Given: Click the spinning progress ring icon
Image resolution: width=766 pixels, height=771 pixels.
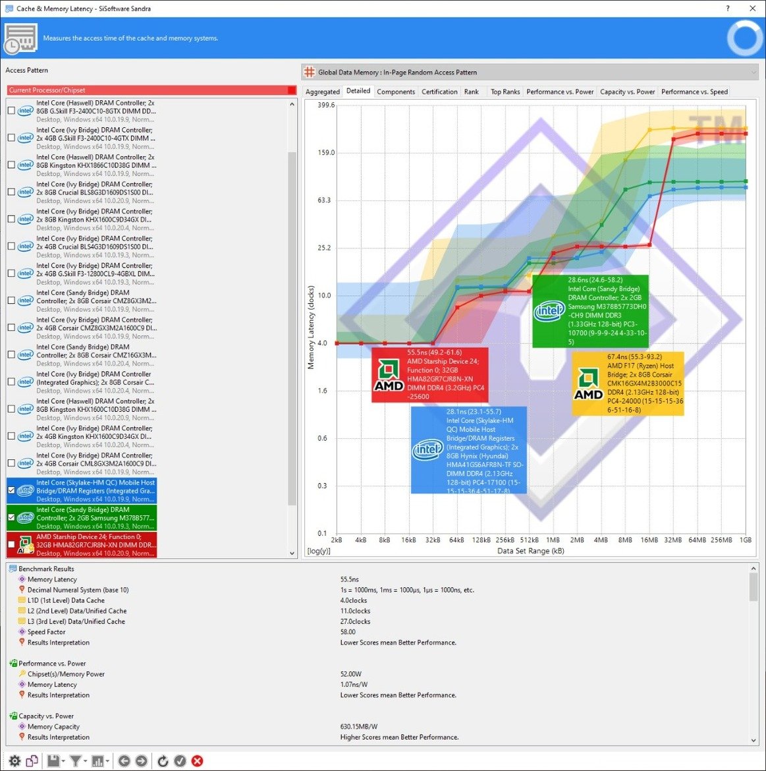Looking at the screenshot, I should pyautogui.click(x=745, y=38).
